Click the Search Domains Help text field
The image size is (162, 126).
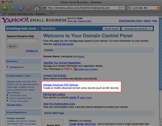tap(22, 41)
